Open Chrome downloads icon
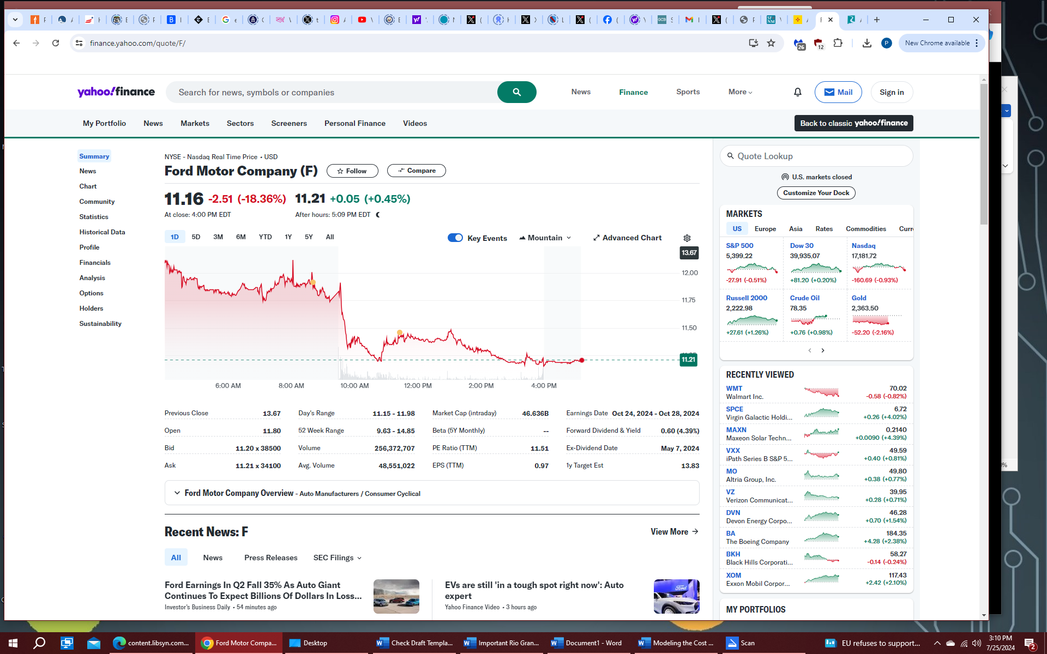 tap(867, 43)
